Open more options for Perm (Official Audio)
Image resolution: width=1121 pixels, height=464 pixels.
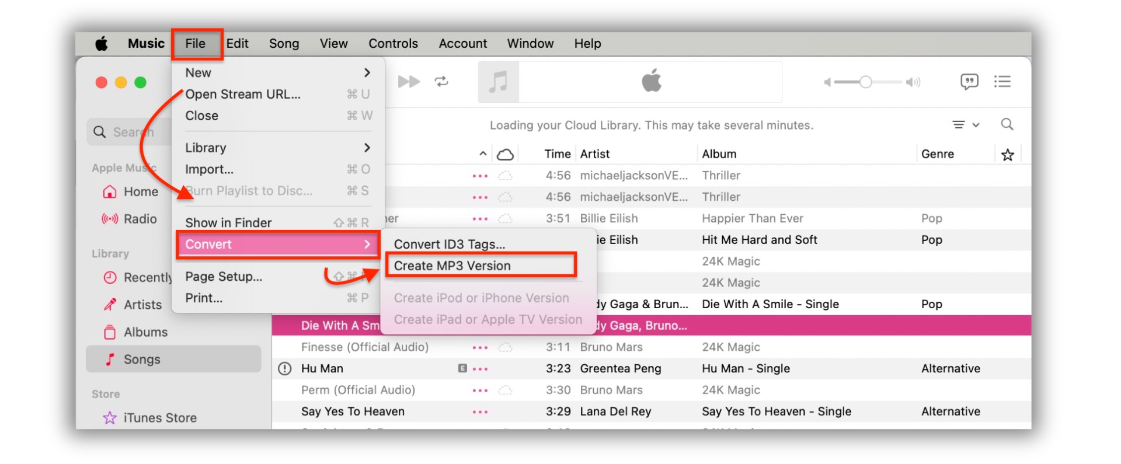[480, 390]
